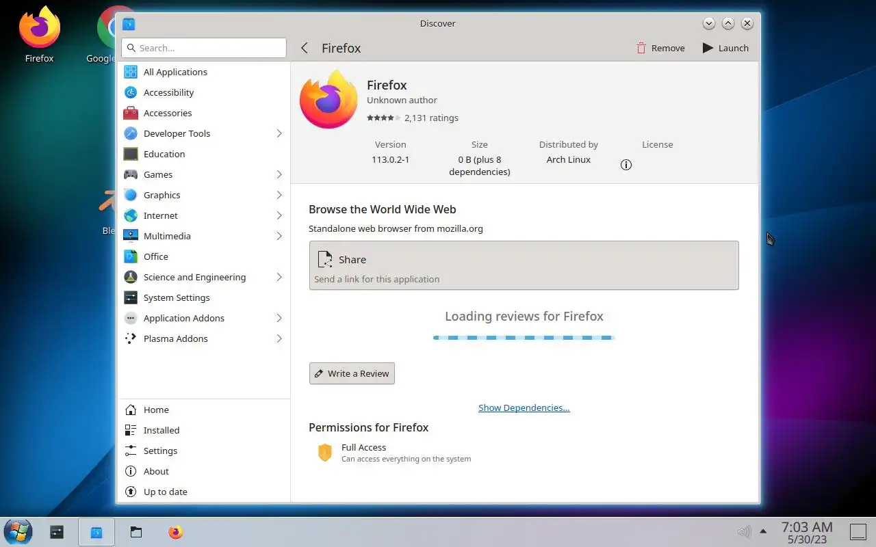Open the Office category icon
Viewport: 876px width, 547px height.
(x=131, y=256)
